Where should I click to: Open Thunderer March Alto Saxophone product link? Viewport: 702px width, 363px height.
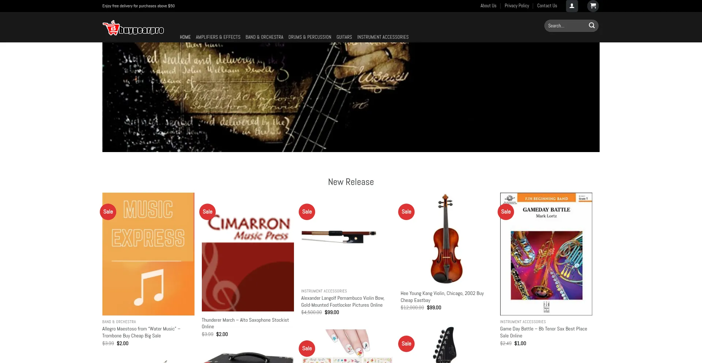[245, 323]
